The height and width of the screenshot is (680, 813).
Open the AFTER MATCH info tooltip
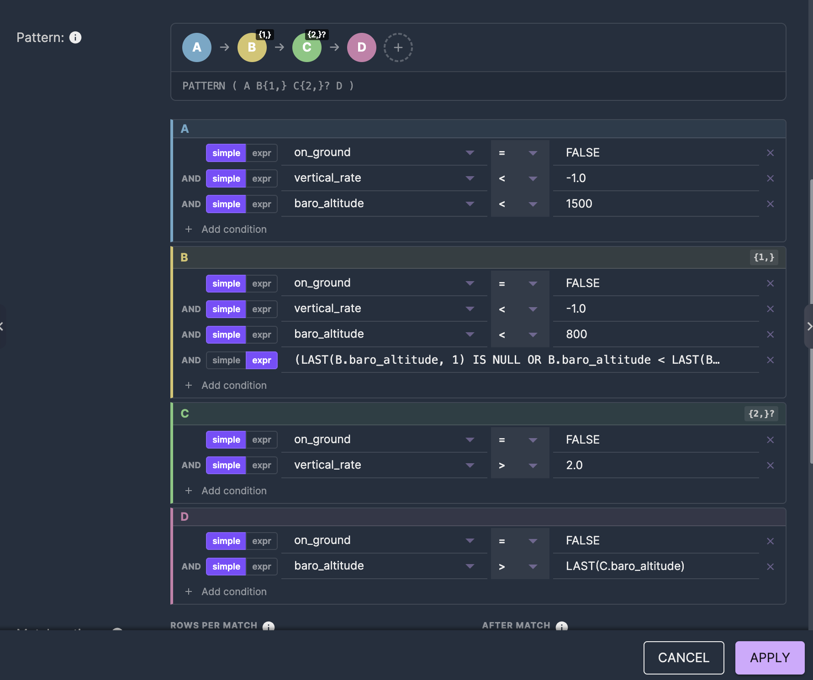coord(562,626)
